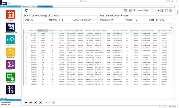
Task: Open the Calendar due list
Action: pos(11,15)
